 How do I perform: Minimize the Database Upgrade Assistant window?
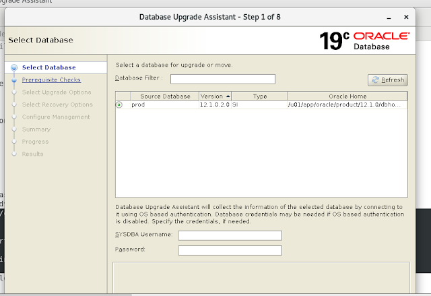point(389,18)
